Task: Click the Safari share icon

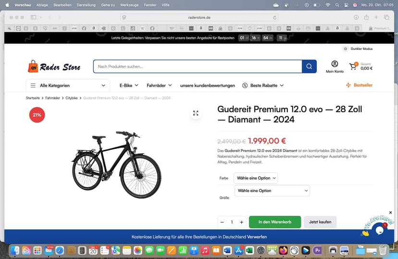Action: (366, 17)
